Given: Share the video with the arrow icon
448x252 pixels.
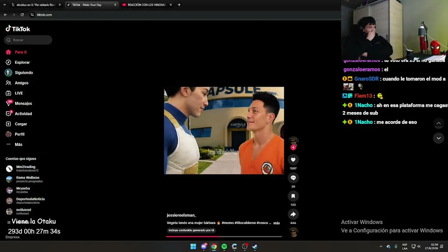Looking at the screenshot, I should tap(293, 214).
